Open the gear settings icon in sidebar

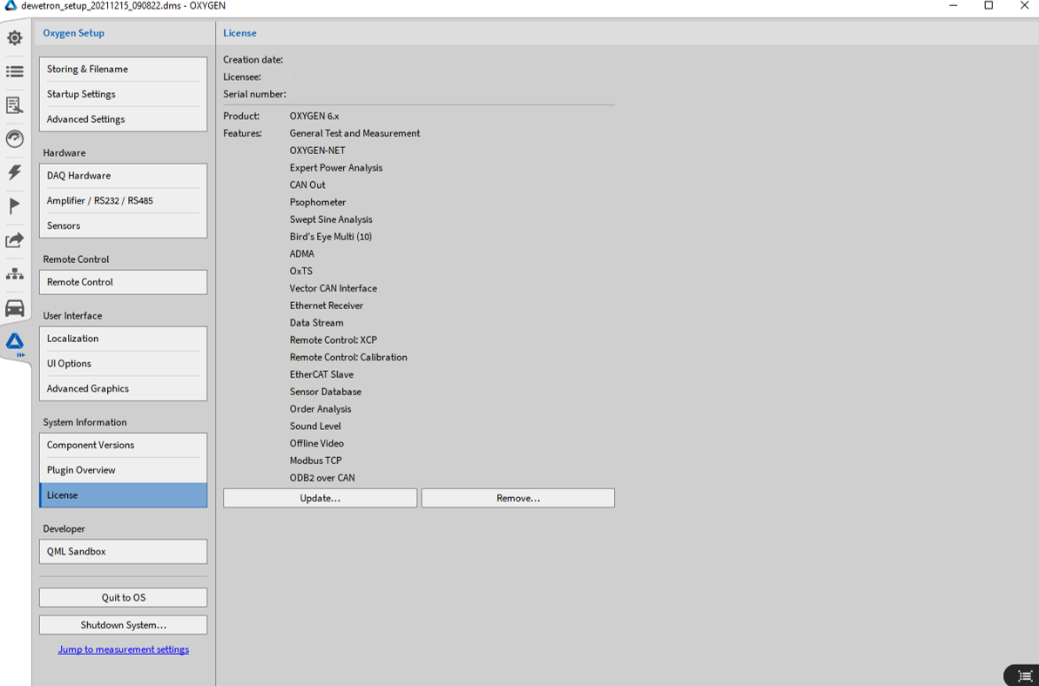15,38
